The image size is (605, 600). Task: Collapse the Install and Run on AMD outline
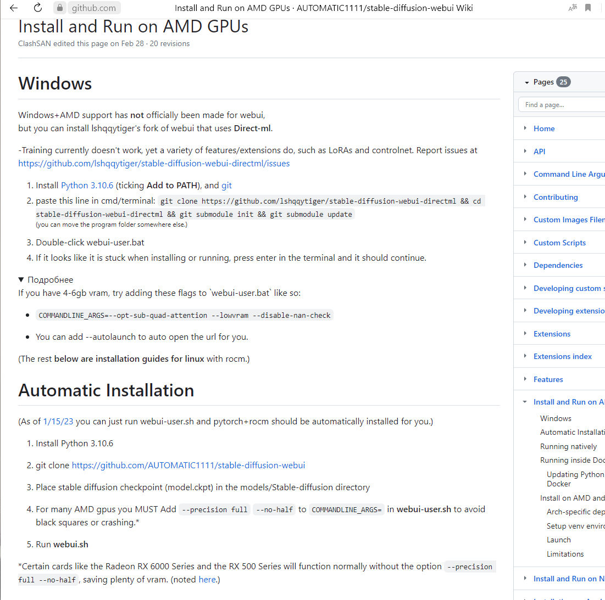[x=525, y=402]
